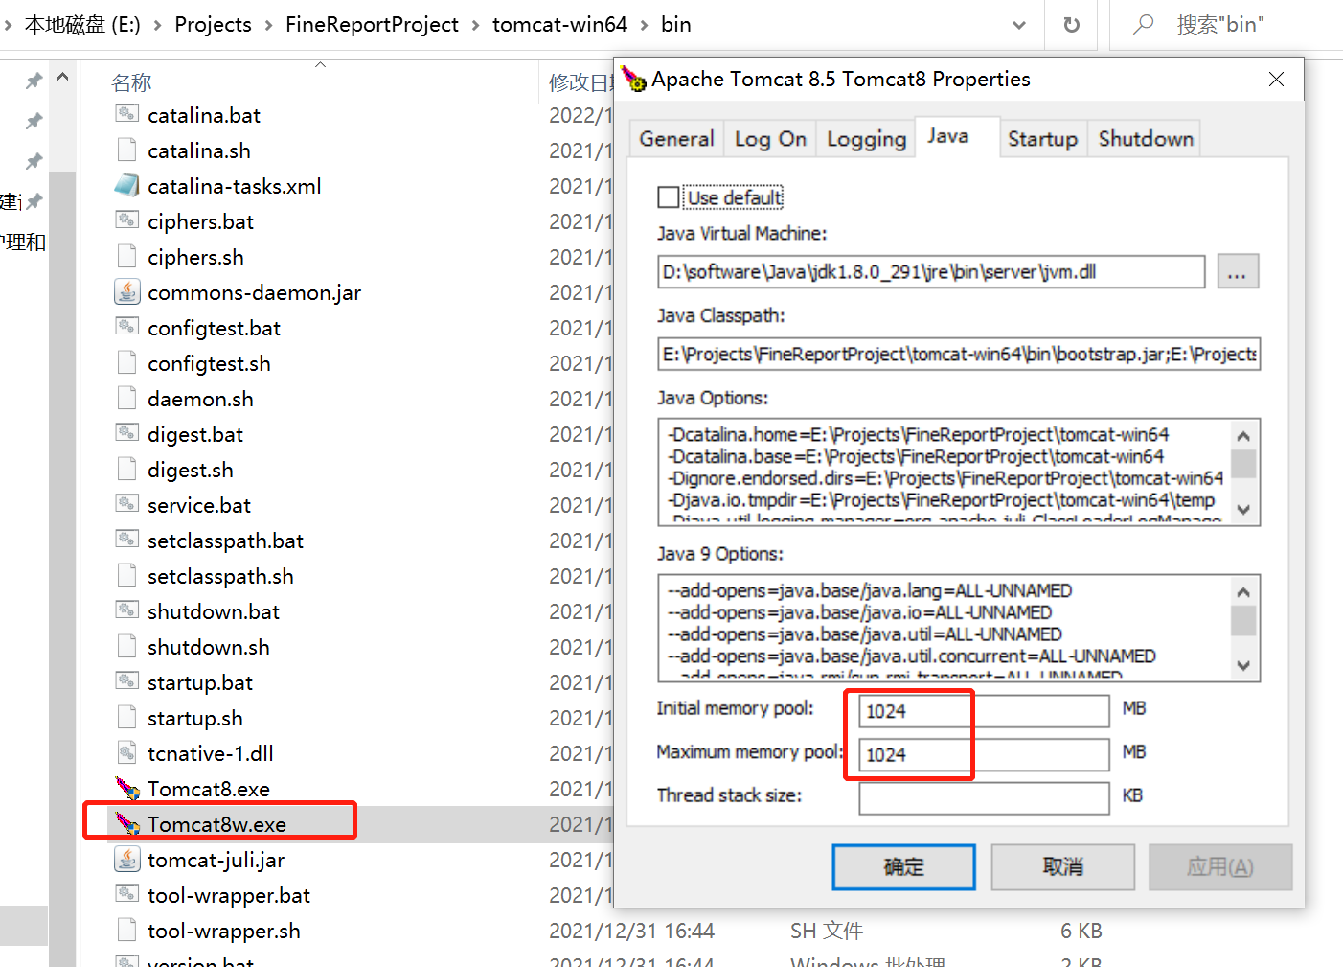This screenshot has height=967, width=1343.
Task: Click the service.bat file icon
Action: point(127,504)
